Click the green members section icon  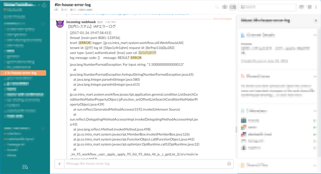coord(243,111)
